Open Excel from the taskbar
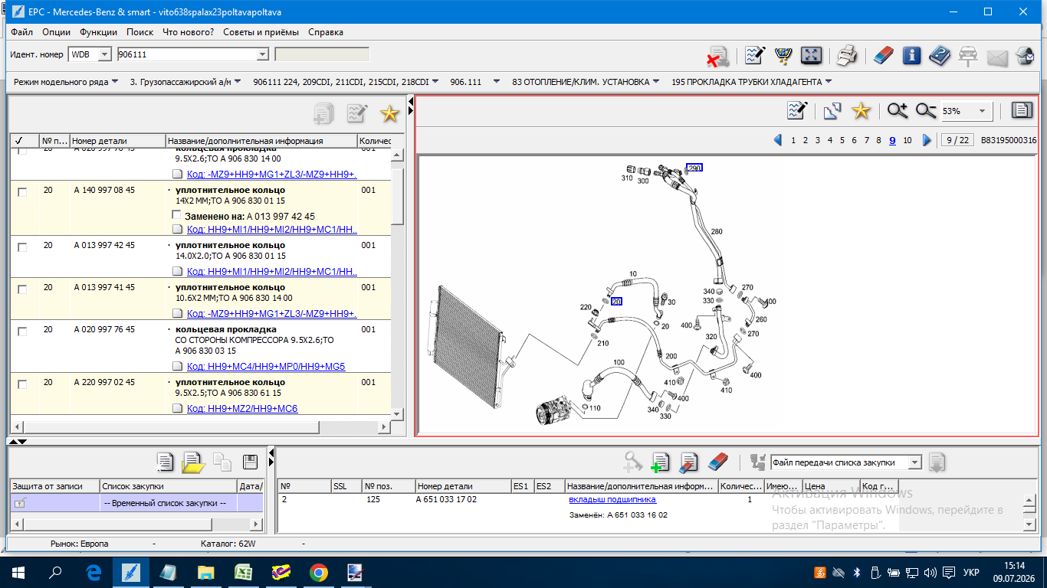This screenshot has width=1047, height=588. 245,572
